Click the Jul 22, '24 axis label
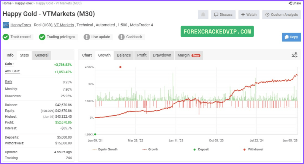304x164 pixels. (256, 140)
